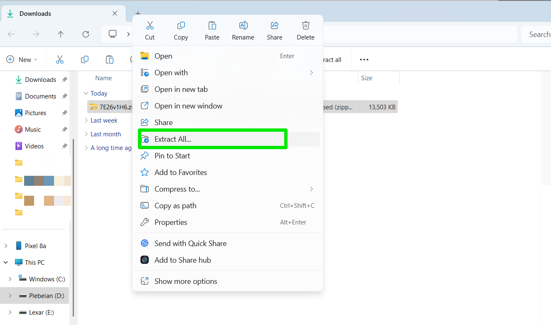Click Copy icon in context menu
Image resolution: width=551 pixels, height=325 pixels.
[x=181, y=25]
